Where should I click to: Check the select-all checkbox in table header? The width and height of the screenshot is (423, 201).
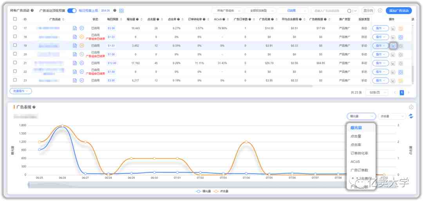15,19
